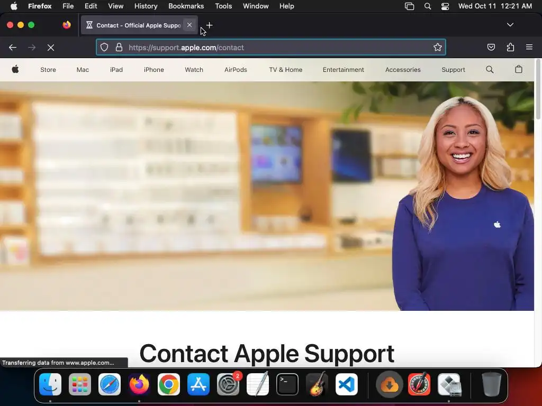542x406 pixels.
Task: Open Finder from the Dock
Action: pyautogui.click(x=50, y=384)
